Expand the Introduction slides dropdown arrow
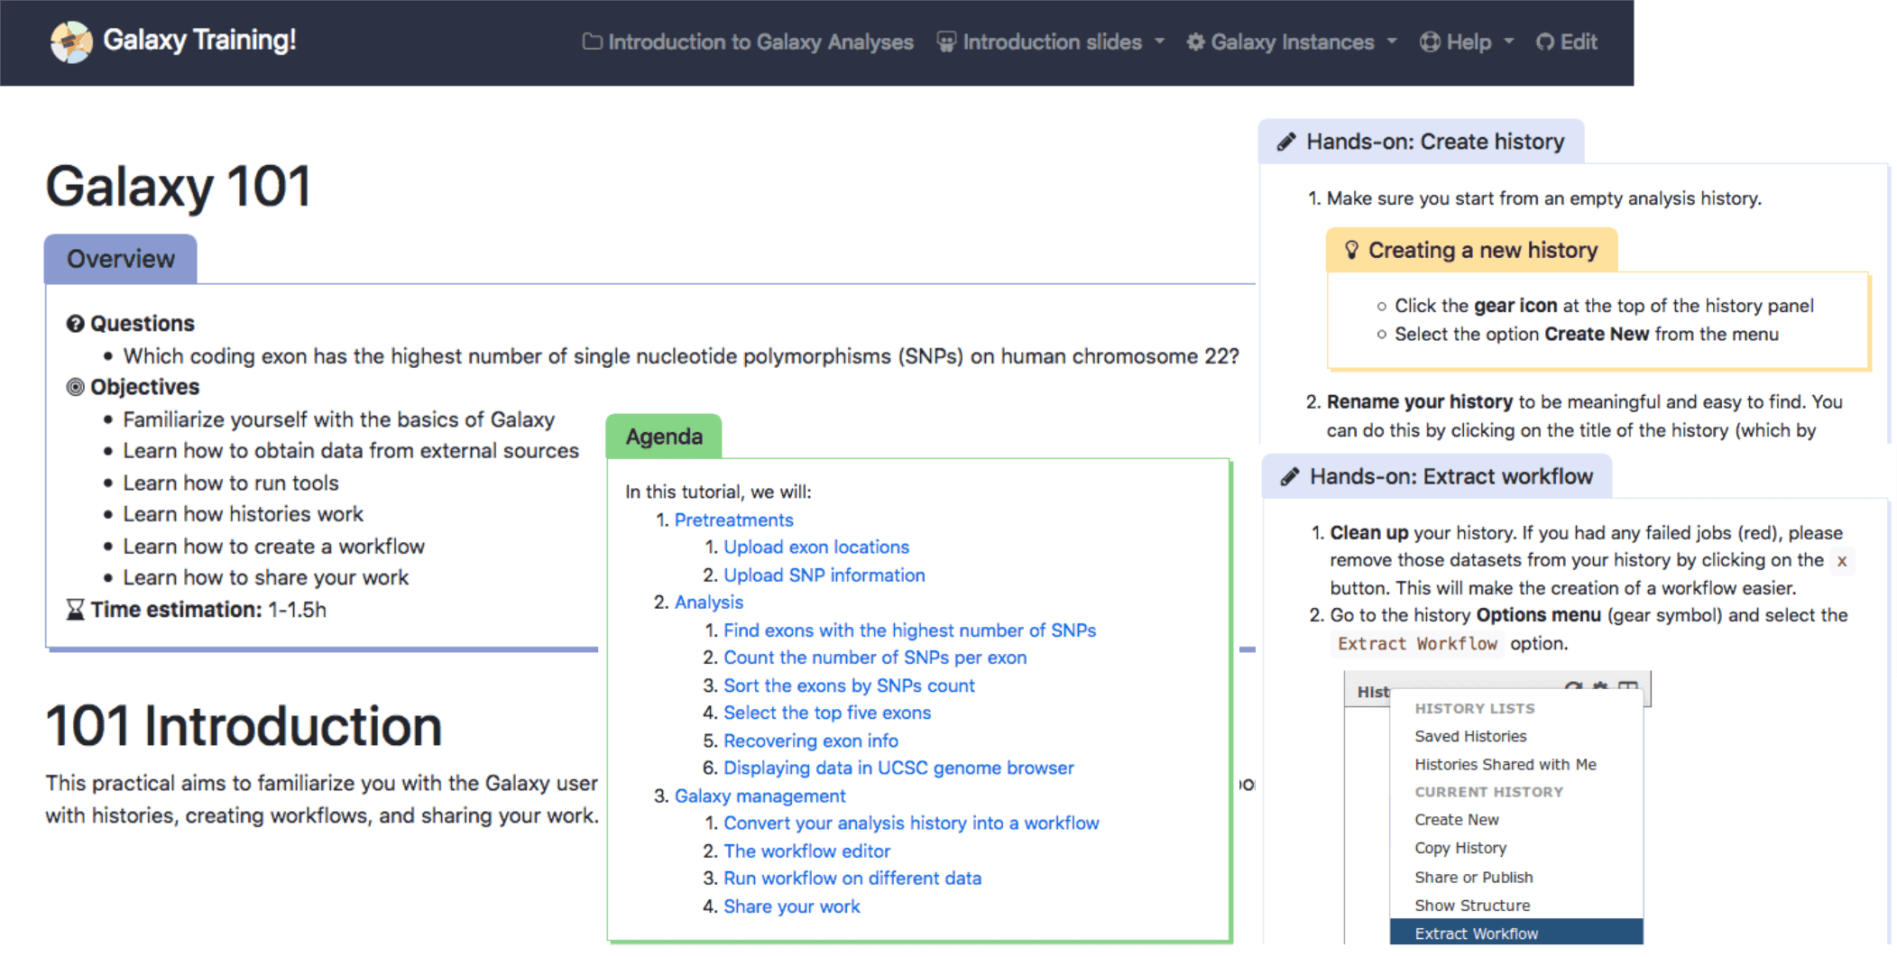The width and height of the screenshot is (1897, 957). coord(1160,41)
